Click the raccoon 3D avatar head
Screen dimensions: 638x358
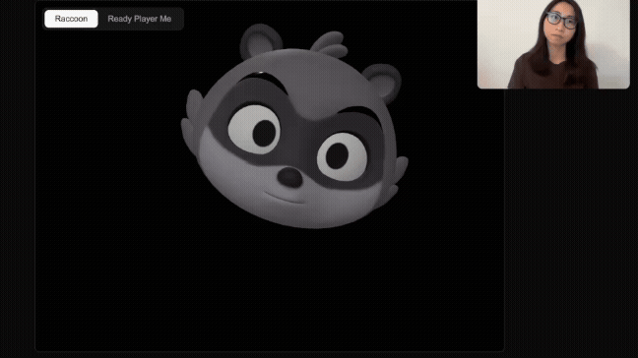pyautogui.click(x=294, y=126)
